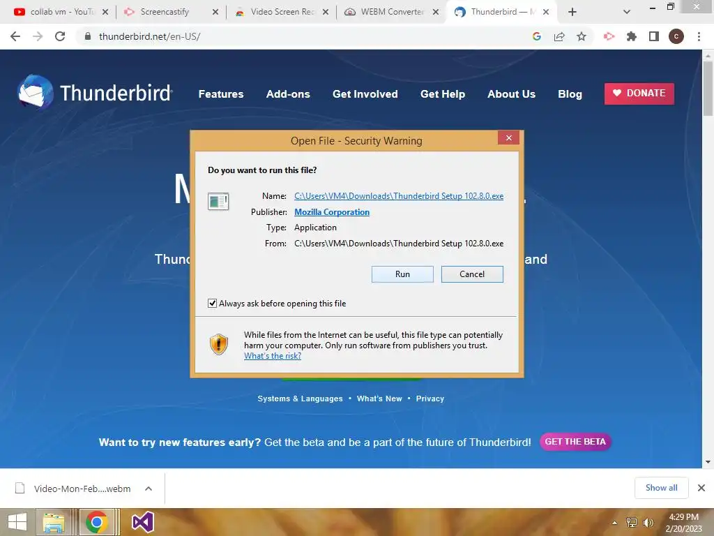This screenshot has width=714, height=536.
Task: Click the padlock site info icon
Action: 88,36
